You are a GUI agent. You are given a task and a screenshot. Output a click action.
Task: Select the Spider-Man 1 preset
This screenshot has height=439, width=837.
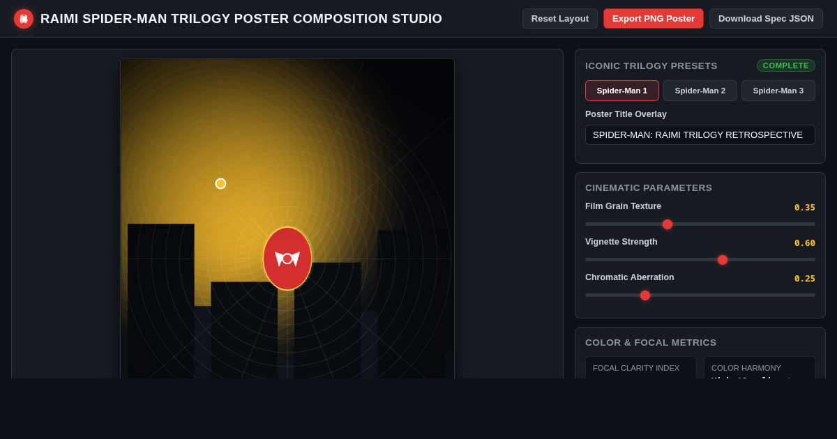pos(622,91)
